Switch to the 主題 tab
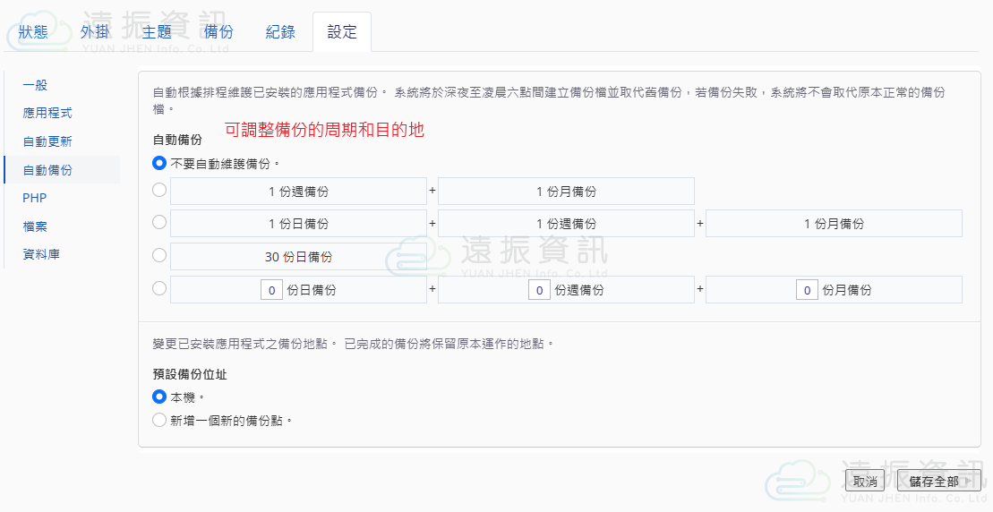 pos(157,32)
